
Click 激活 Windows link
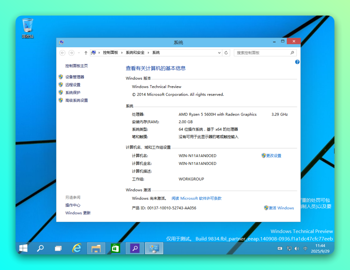[281, 208]
